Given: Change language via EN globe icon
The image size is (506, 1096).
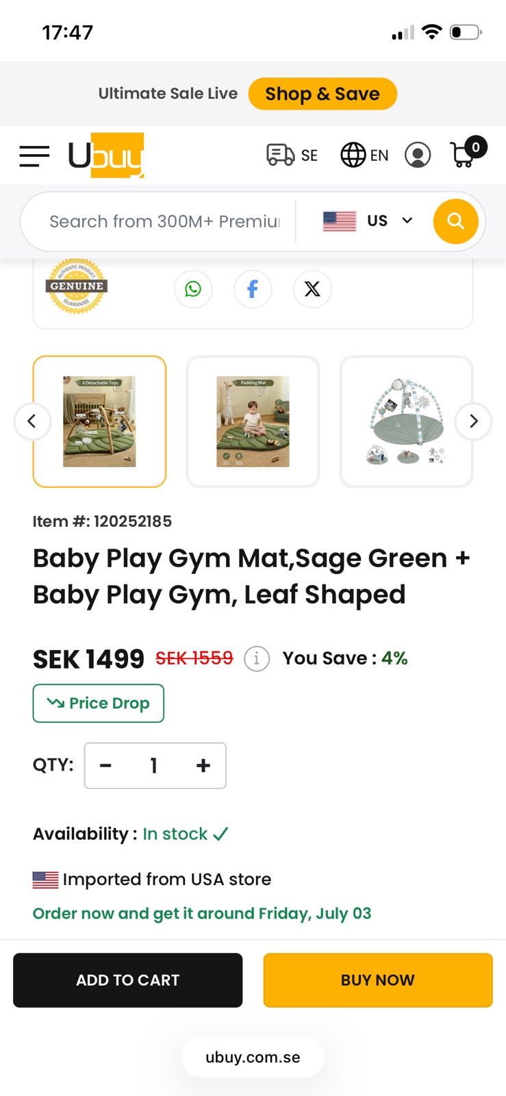Looking at the screenshot, I should (364, 155).
